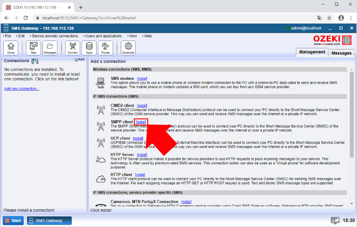Click the Add icon in Connections panel
Screen dimensions: 357x227
point(79,60)
